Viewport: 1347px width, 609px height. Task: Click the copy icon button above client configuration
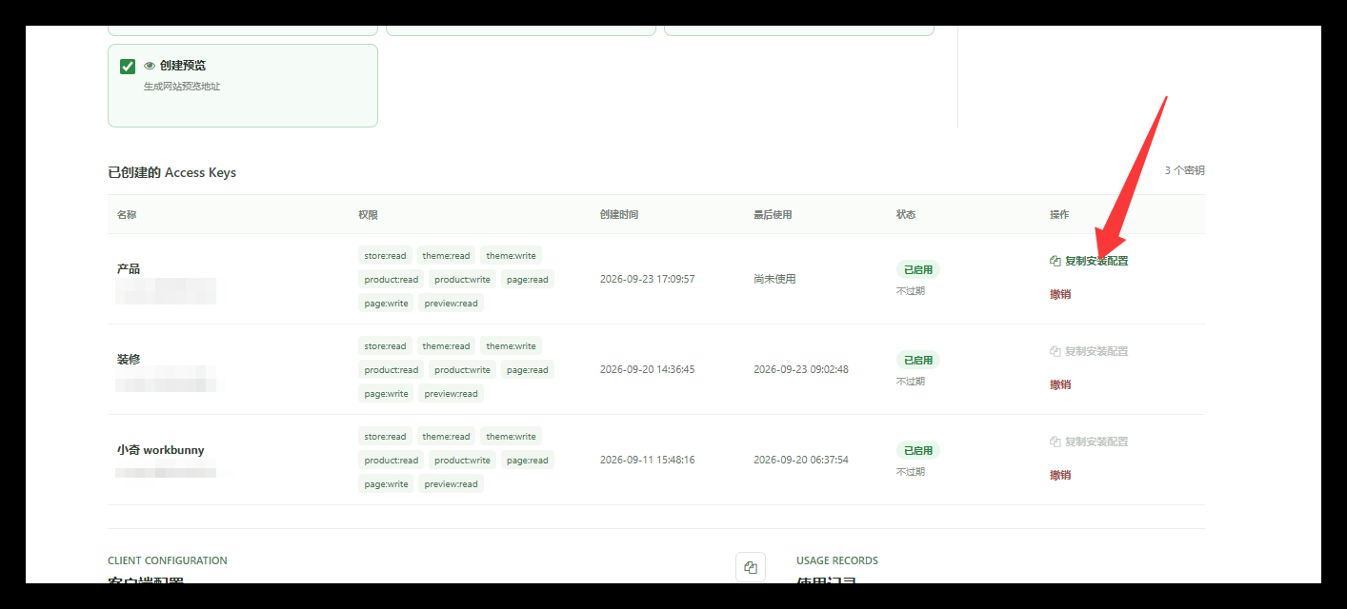coord(751,567)
